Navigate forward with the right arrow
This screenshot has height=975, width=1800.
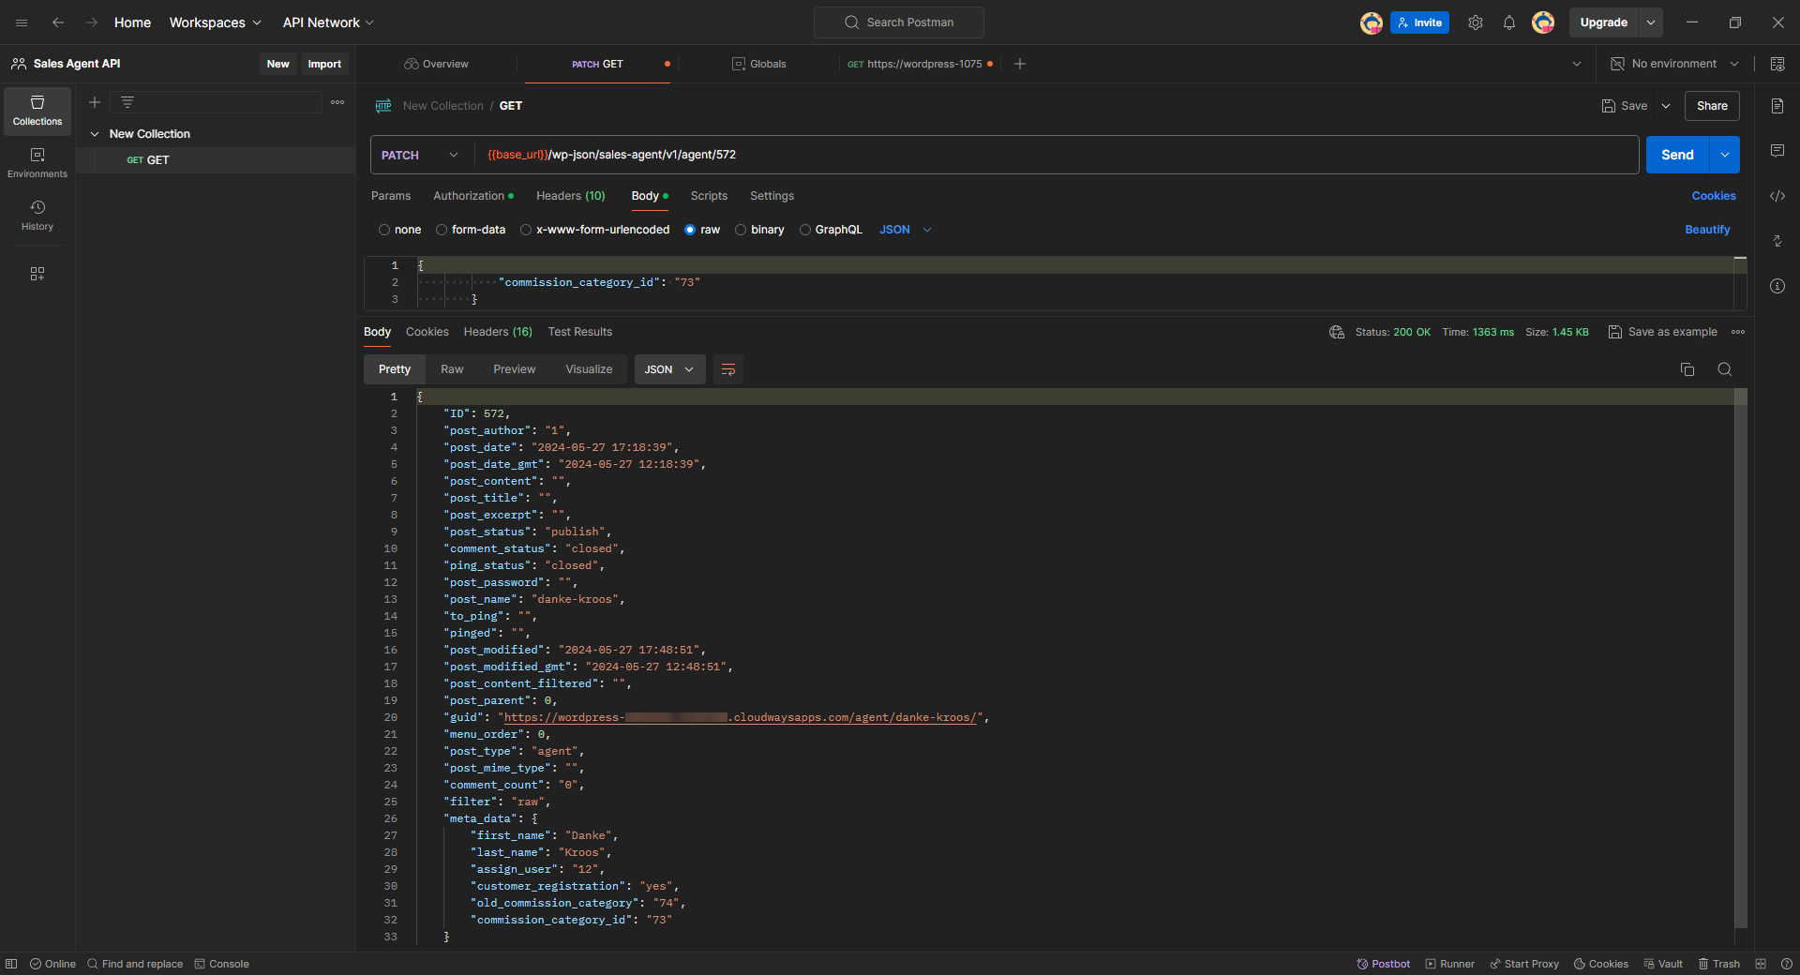point(92,22)
